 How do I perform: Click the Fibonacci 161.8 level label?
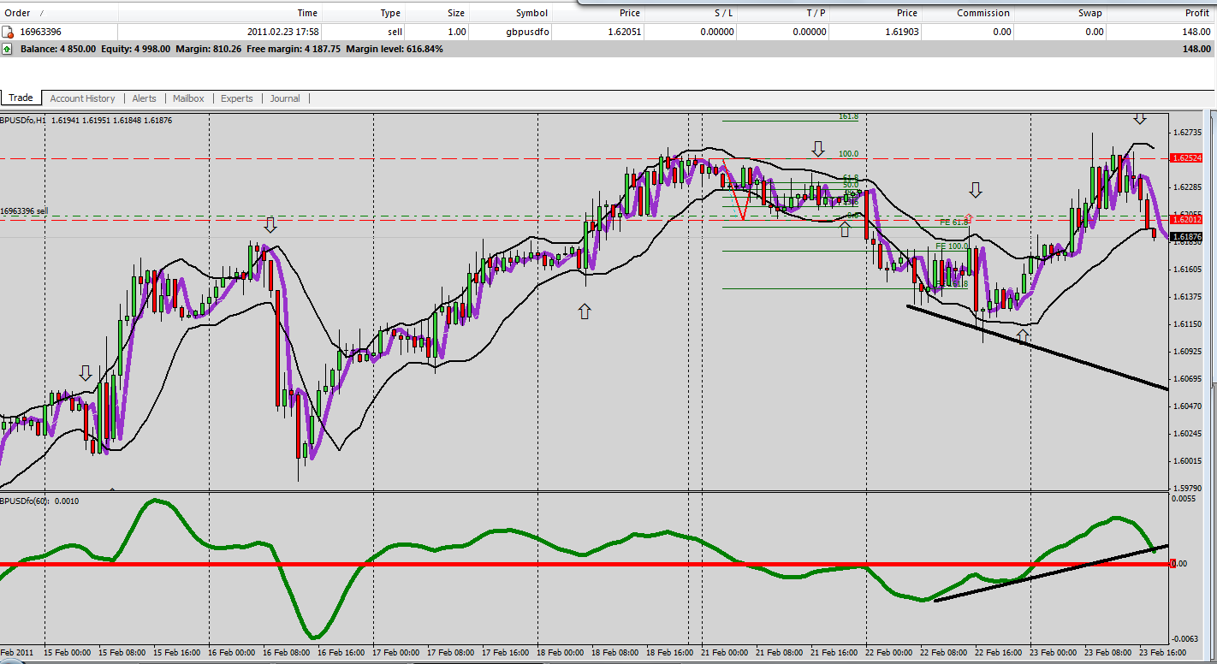pos(848,116)
